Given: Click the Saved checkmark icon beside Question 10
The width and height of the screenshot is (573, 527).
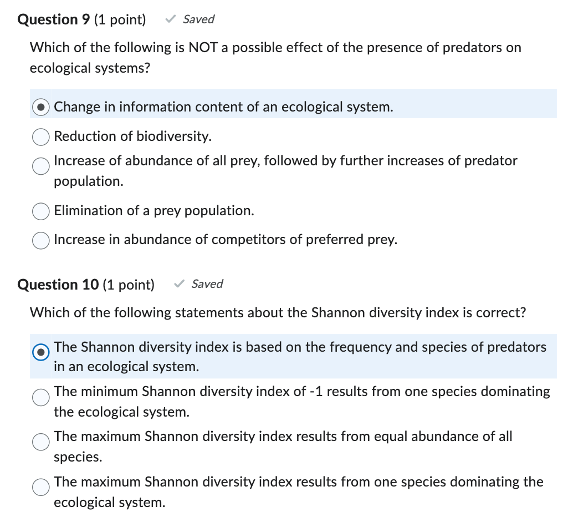Looking at the screenshot, I should pyautogui.click(x=178, y=283).
